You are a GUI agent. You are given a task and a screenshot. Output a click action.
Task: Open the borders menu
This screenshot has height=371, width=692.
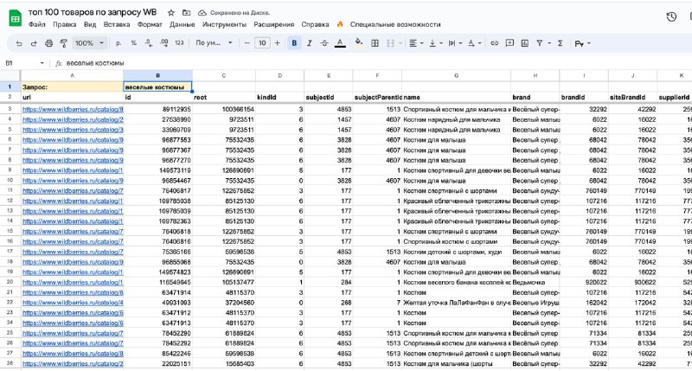tap(375, 43)
